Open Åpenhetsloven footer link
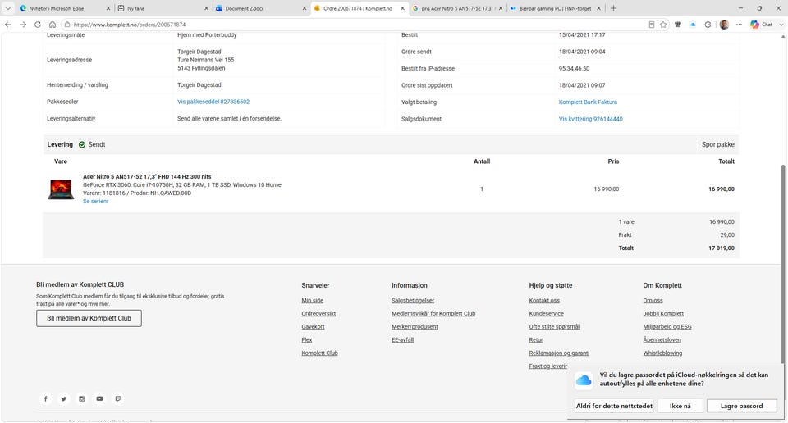The width and height of the screenshot is (788, 423). [662, 339]
